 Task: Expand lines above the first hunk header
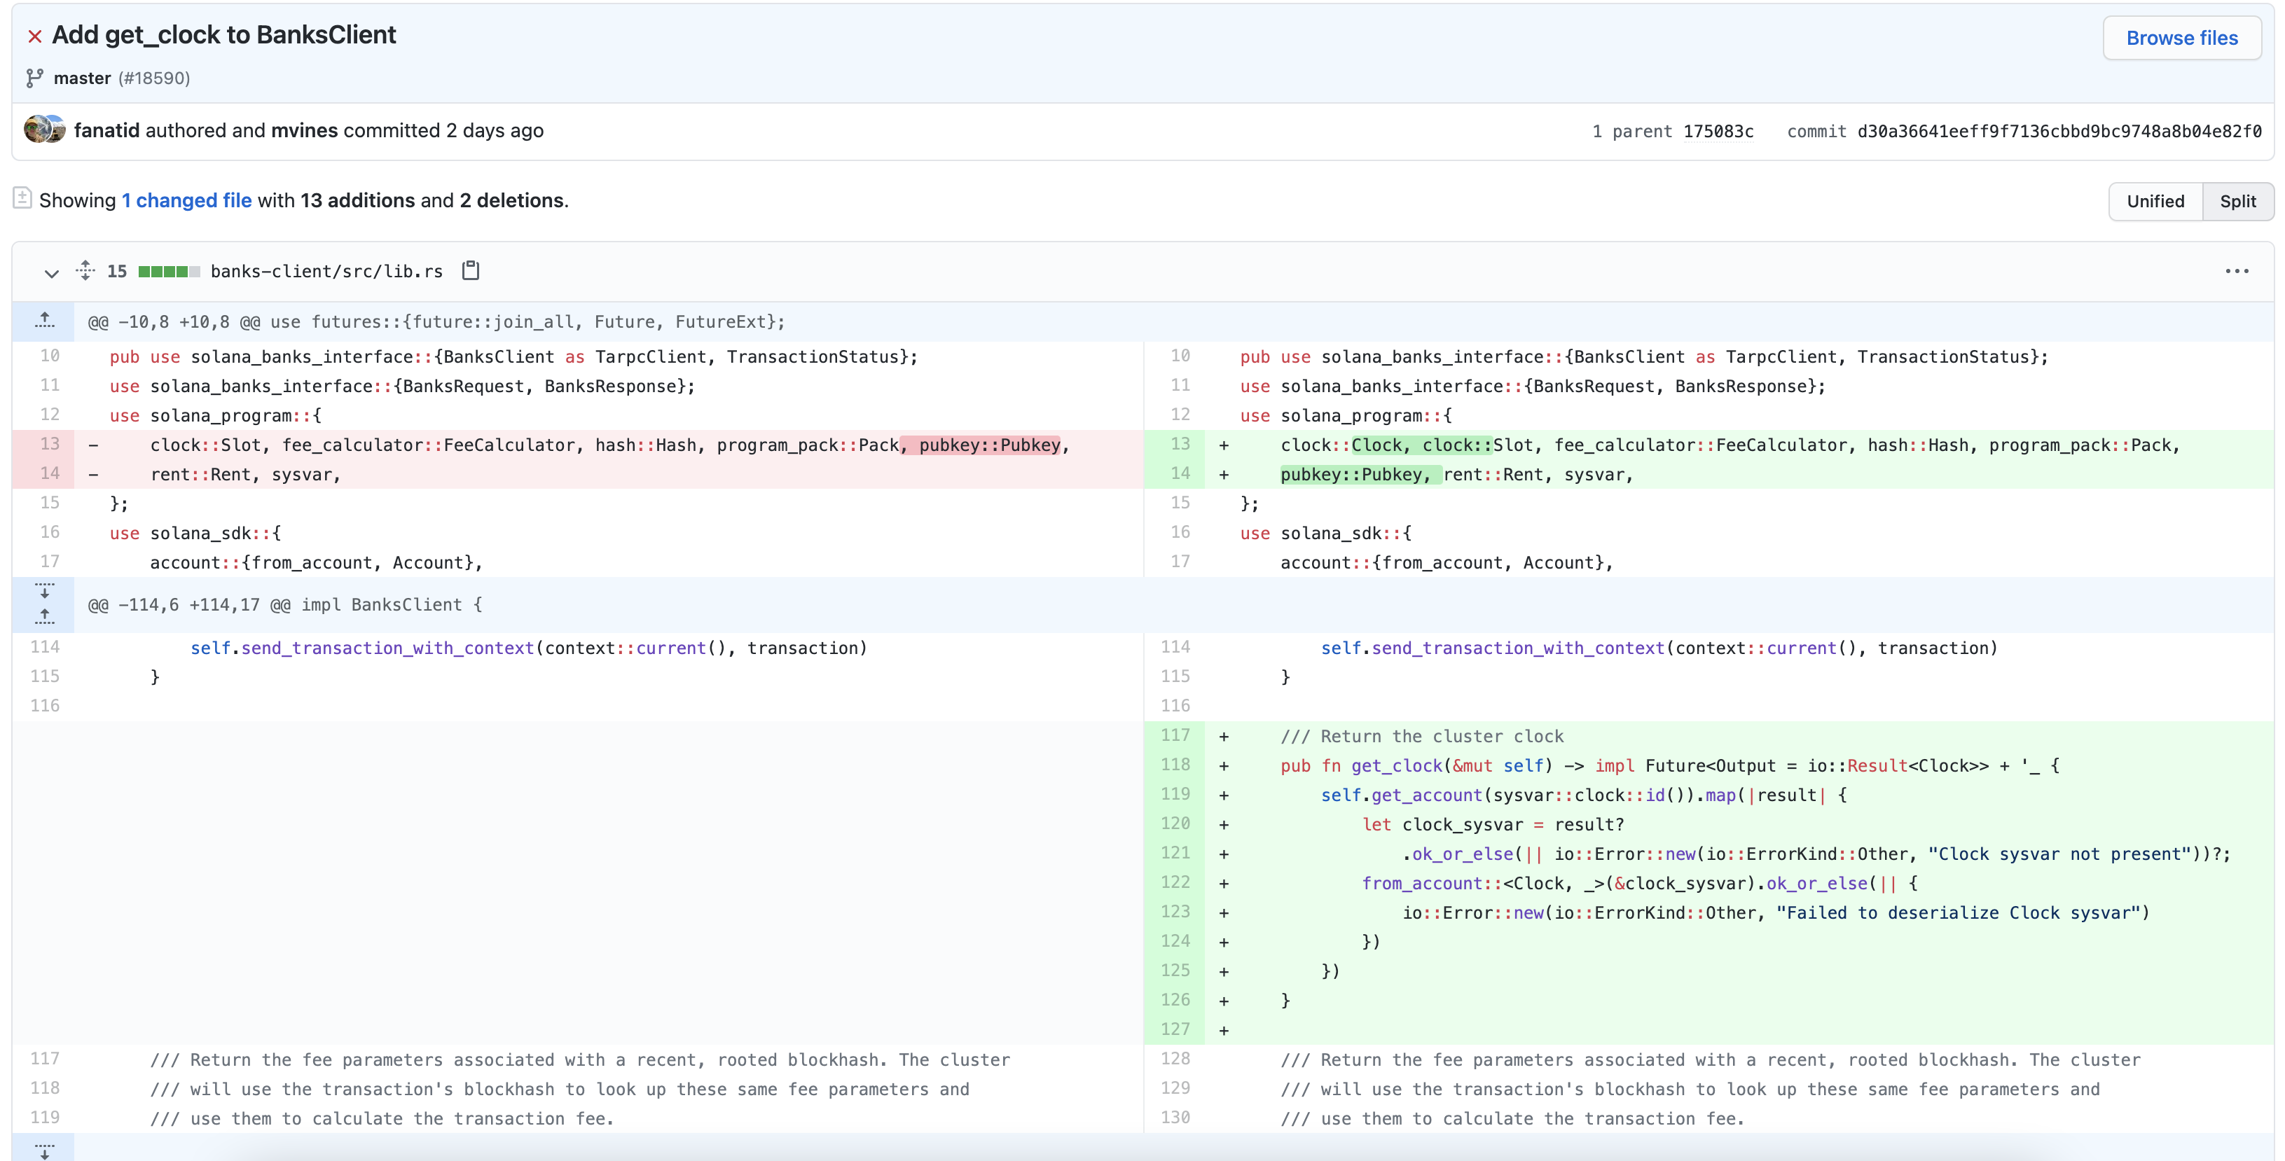coord(44,321)
